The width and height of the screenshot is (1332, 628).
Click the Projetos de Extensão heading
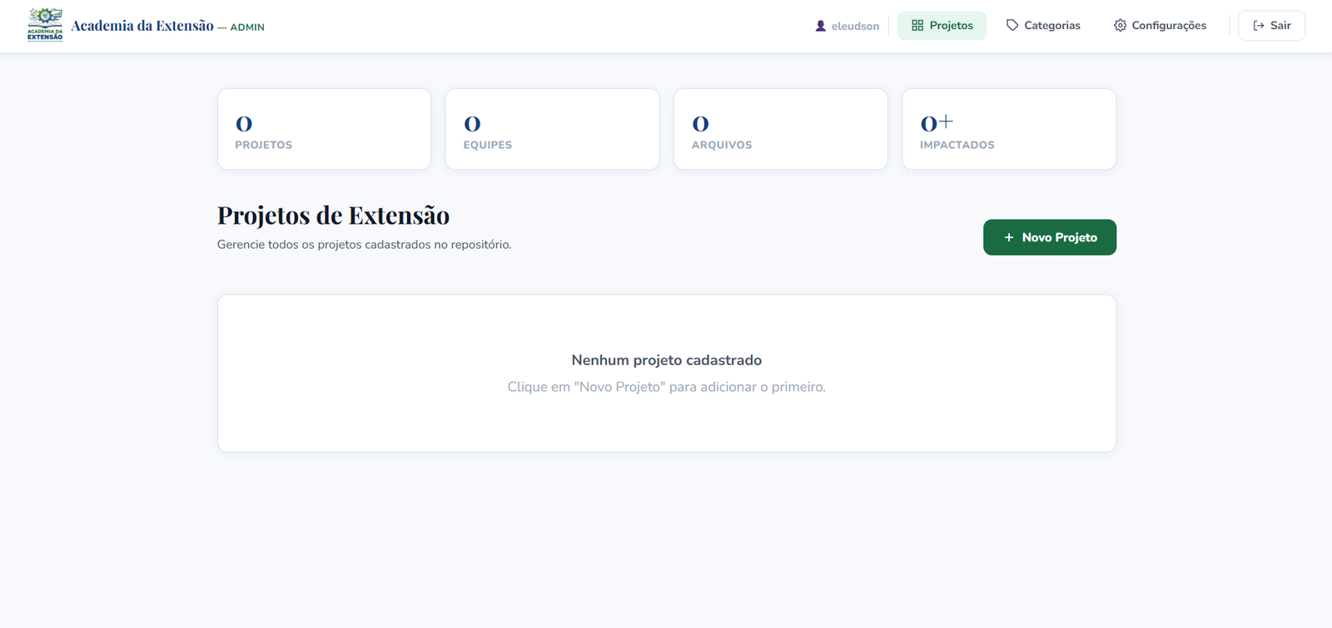333,215
